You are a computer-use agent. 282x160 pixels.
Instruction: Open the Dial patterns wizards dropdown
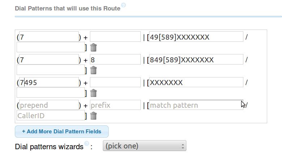tap(144, 146)
